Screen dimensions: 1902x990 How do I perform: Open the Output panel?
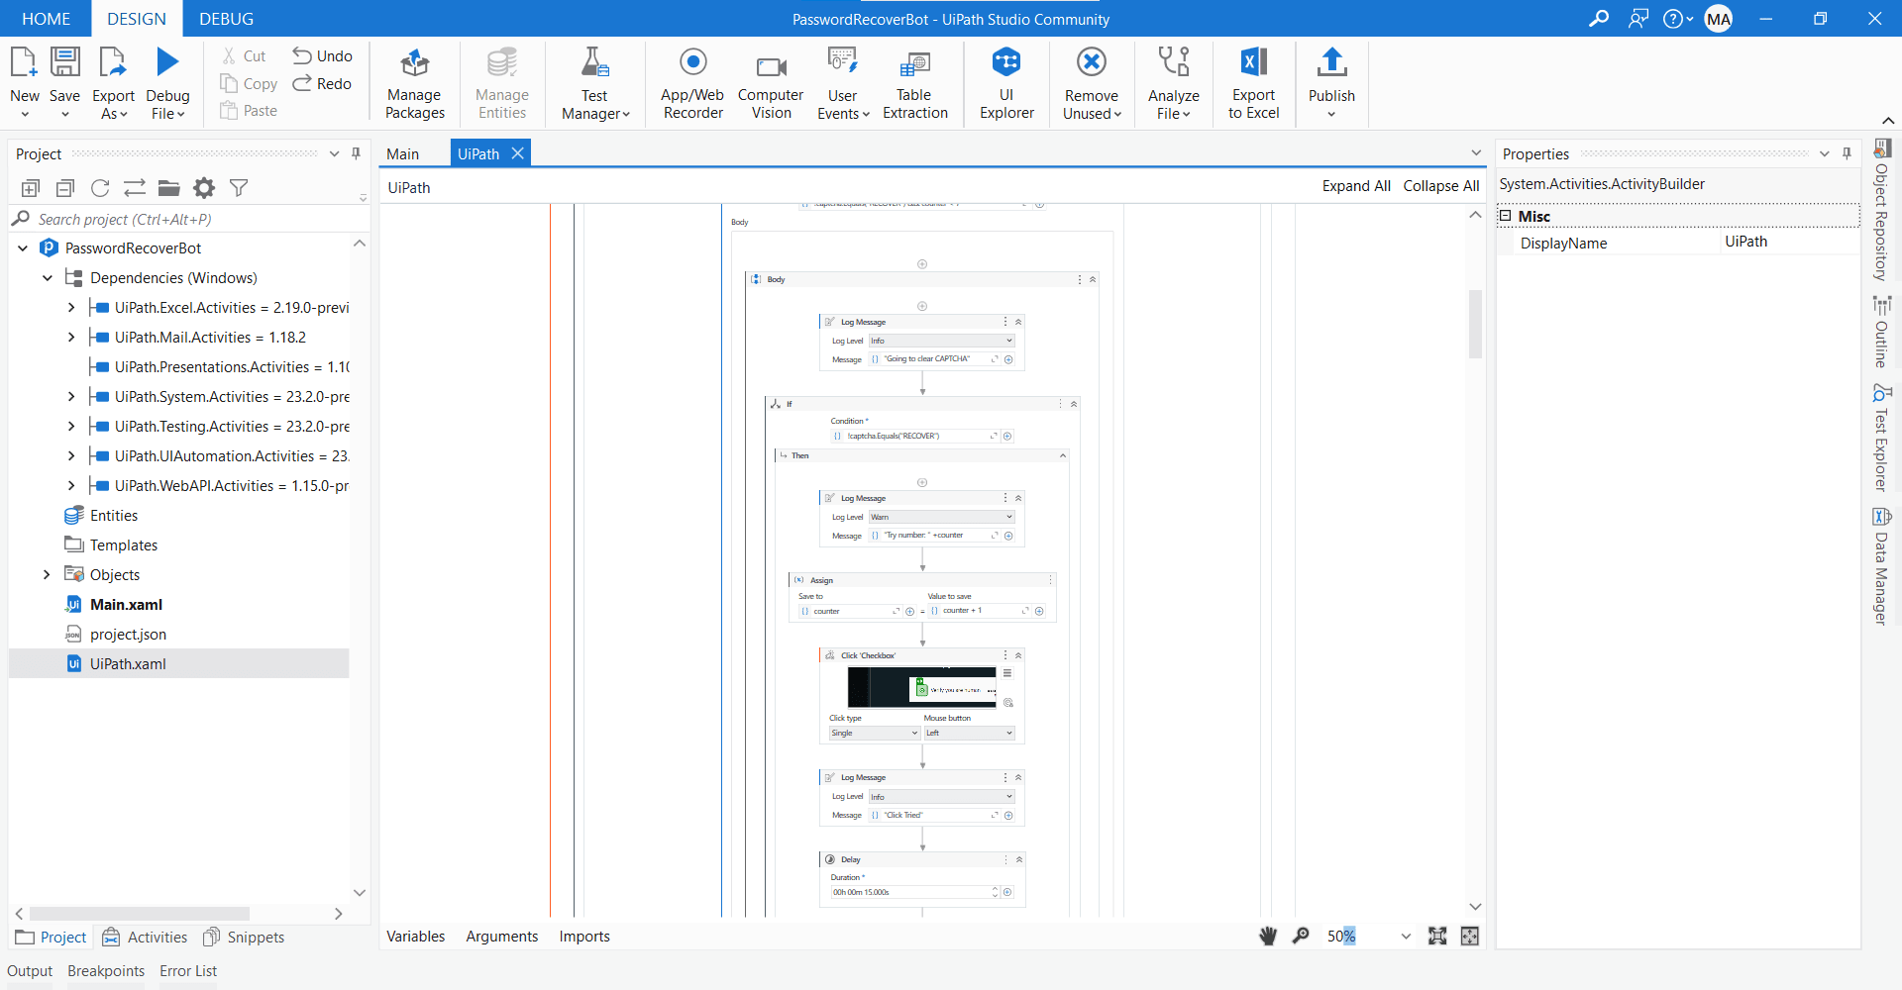coord(30,971)
